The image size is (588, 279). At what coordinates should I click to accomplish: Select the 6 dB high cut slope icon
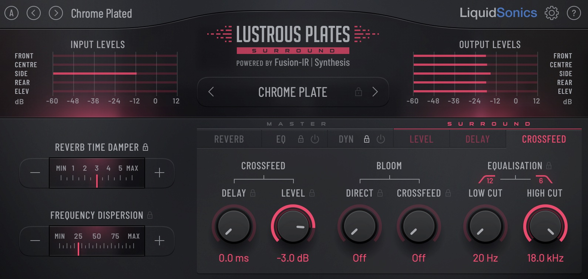coord(544,180)
